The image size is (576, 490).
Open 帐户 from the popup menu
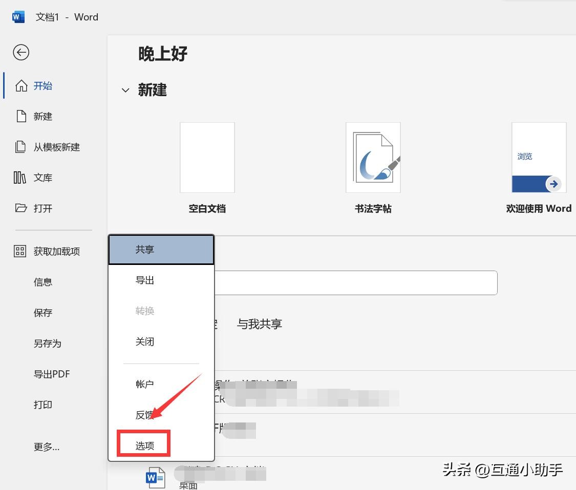145,384
